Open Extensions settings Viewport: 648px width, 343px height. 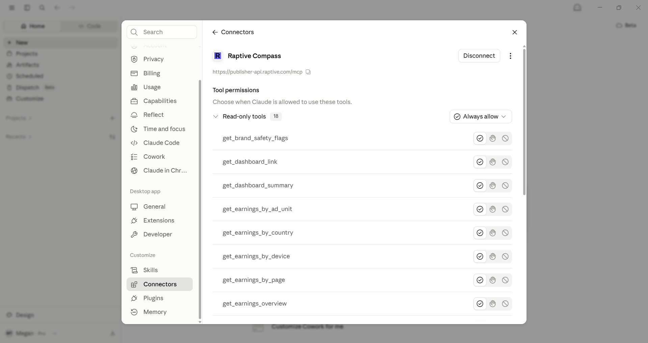point(159,220)
